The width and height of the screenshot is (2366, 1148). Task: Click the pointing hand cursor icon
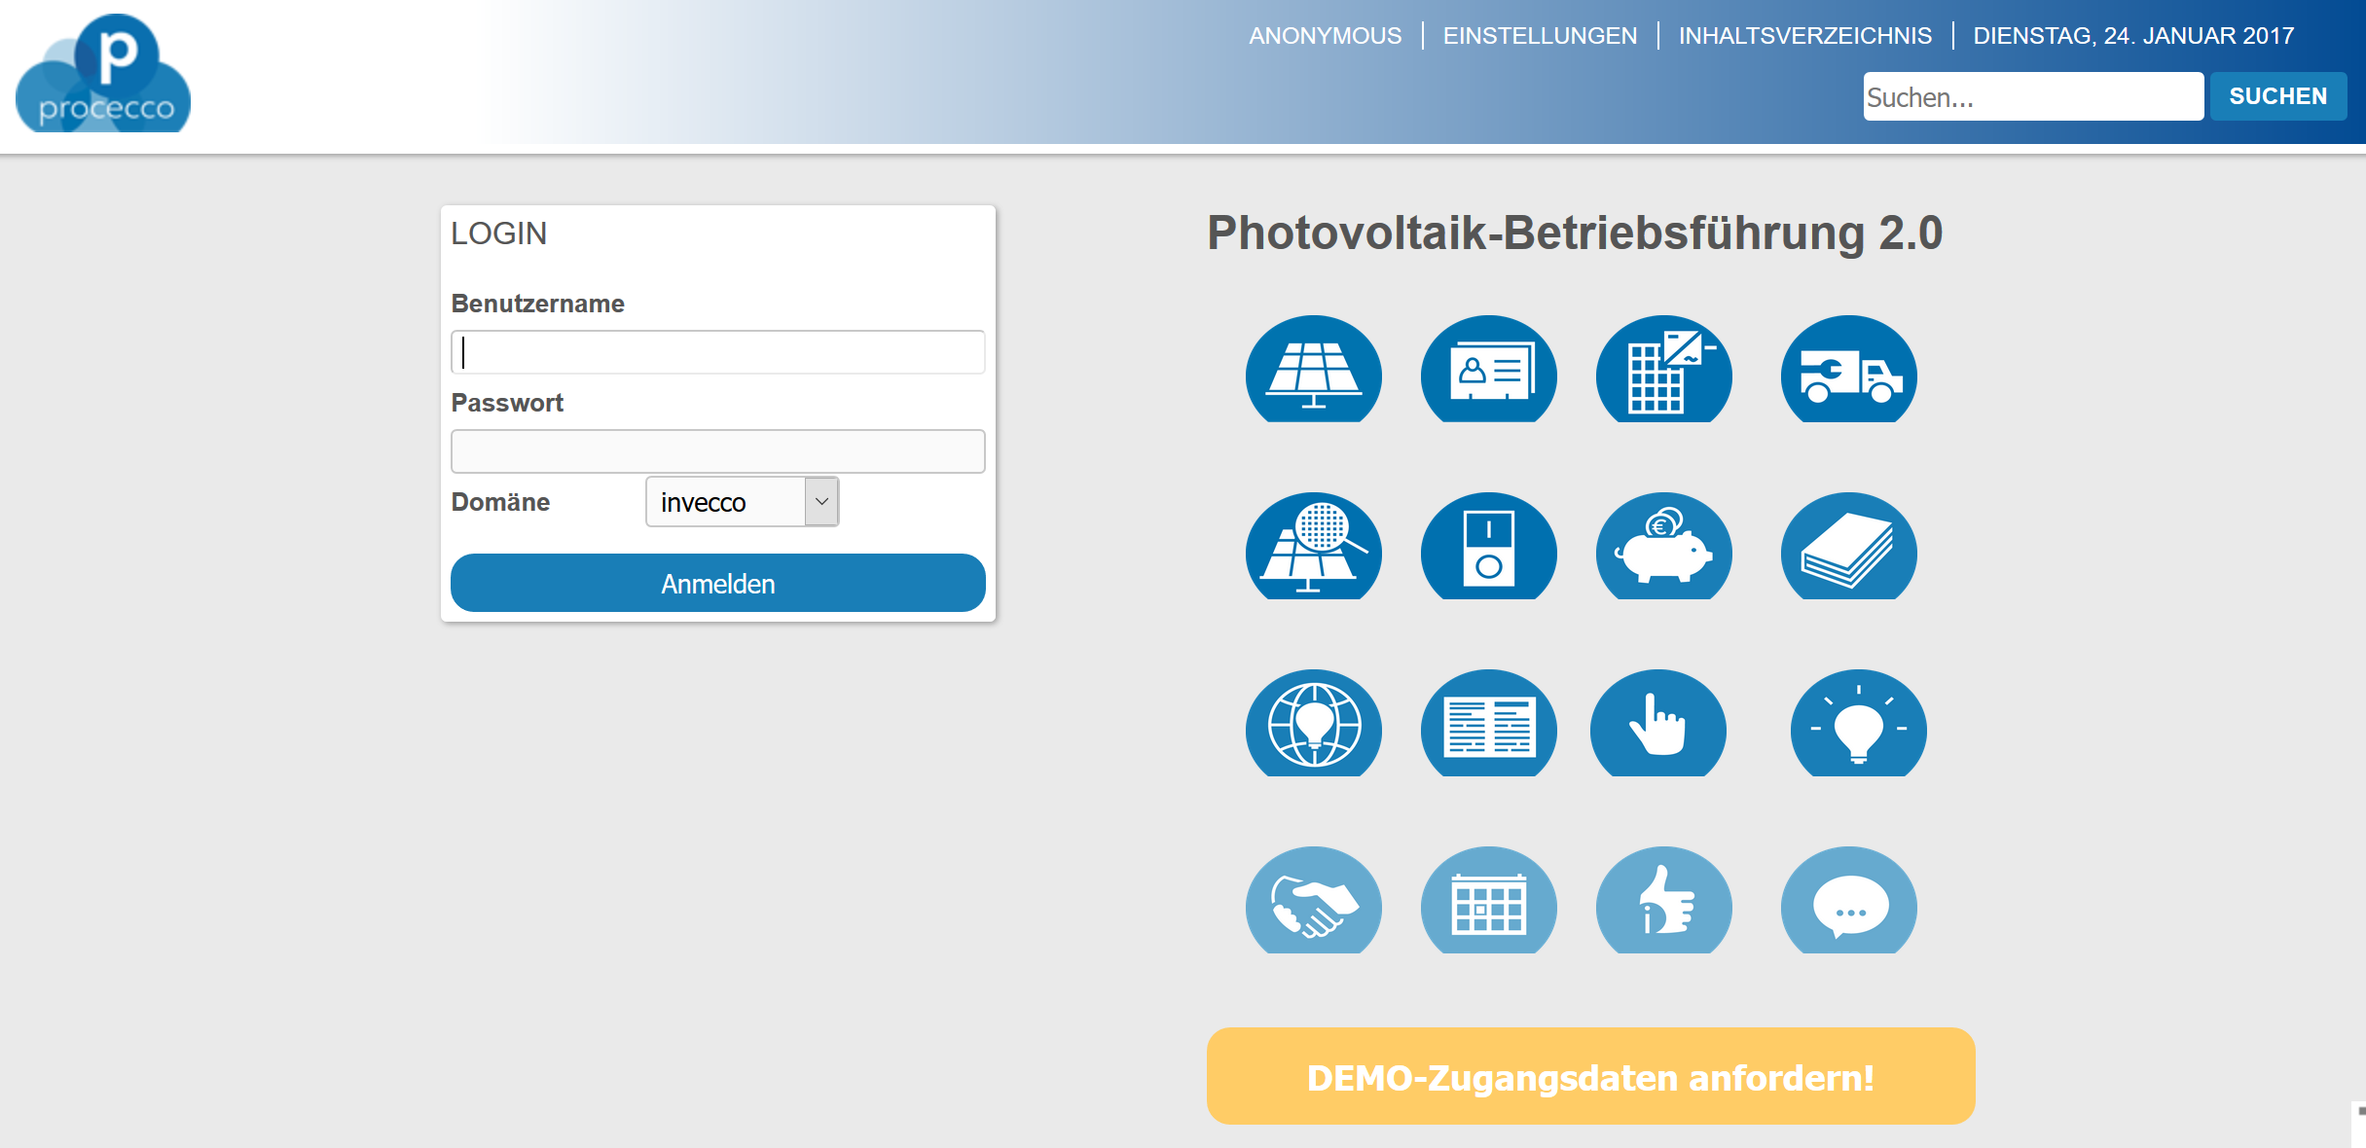[1657, 724]
